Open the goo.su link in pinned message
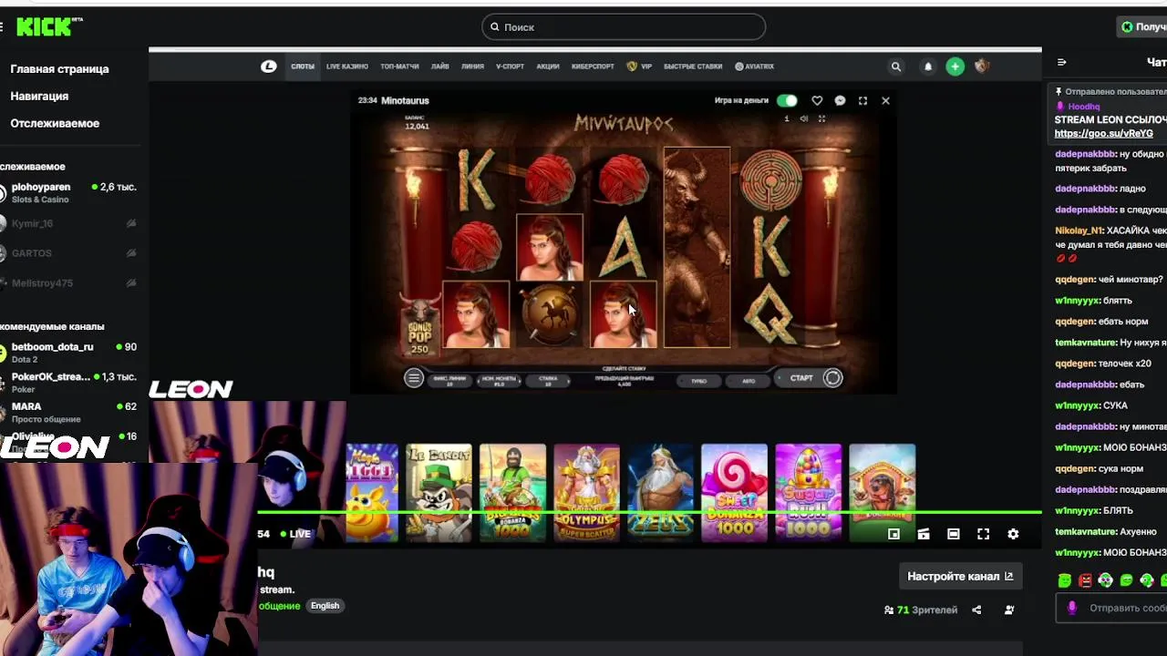 pyautogui.click(x=1103, y=134)
